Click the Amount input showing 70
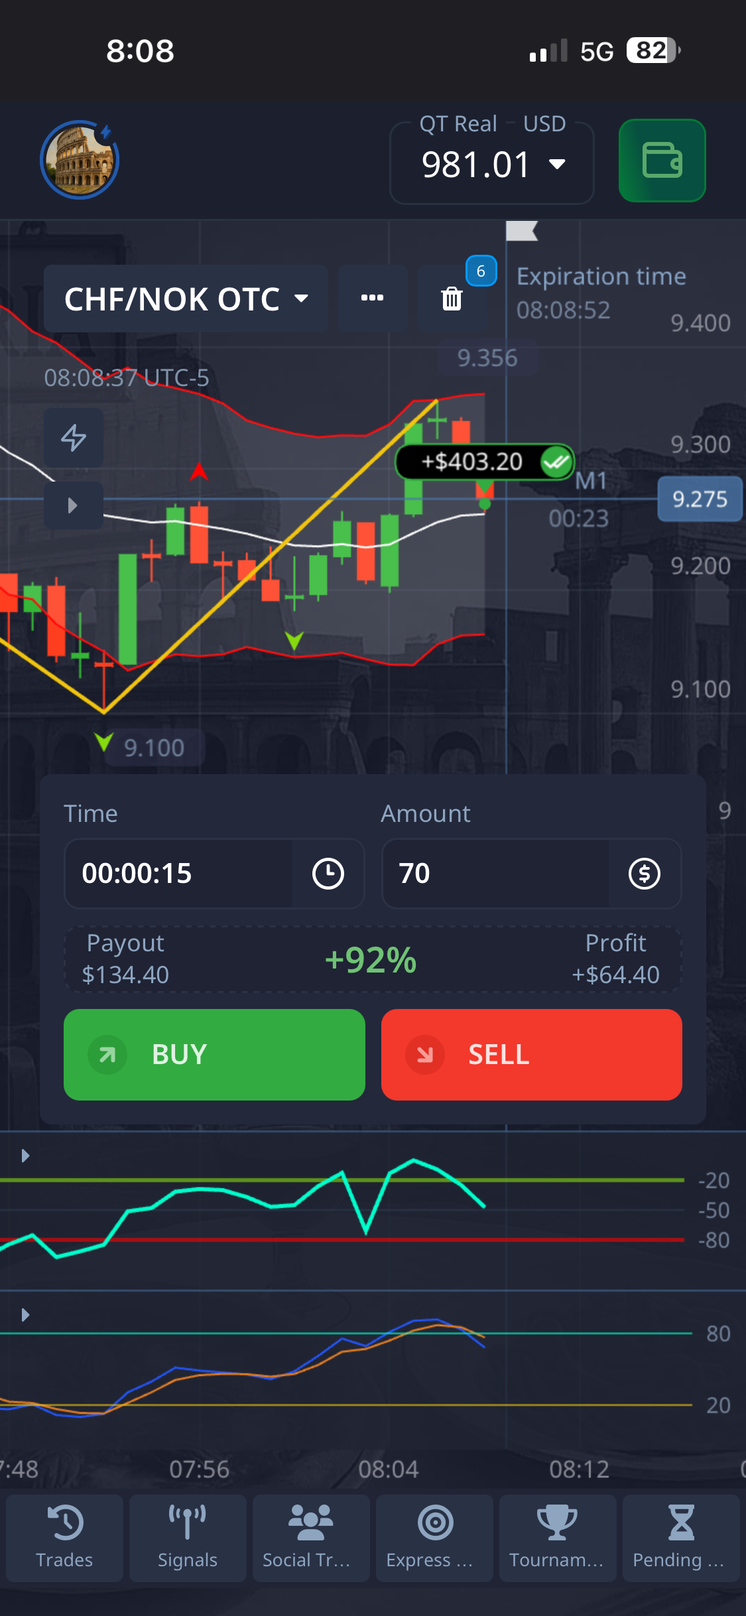 (494, 873)
